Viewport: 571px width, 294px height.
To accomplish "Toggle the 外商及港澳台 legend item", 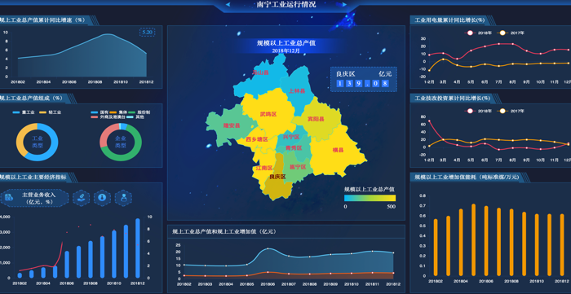I will pyautogui.click(x=108, y=117).
